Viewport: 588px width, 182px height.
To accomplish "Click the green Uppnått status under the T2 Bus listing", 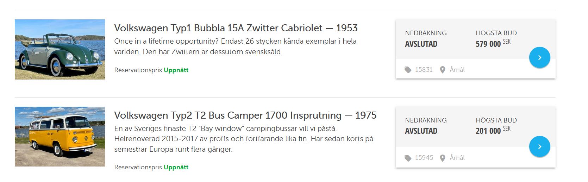I will click(176, 167).
